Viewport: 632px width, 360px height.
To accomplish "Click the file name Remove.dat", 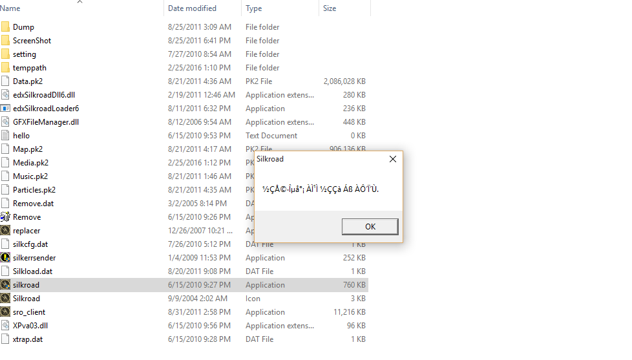I will pos(33,204).
